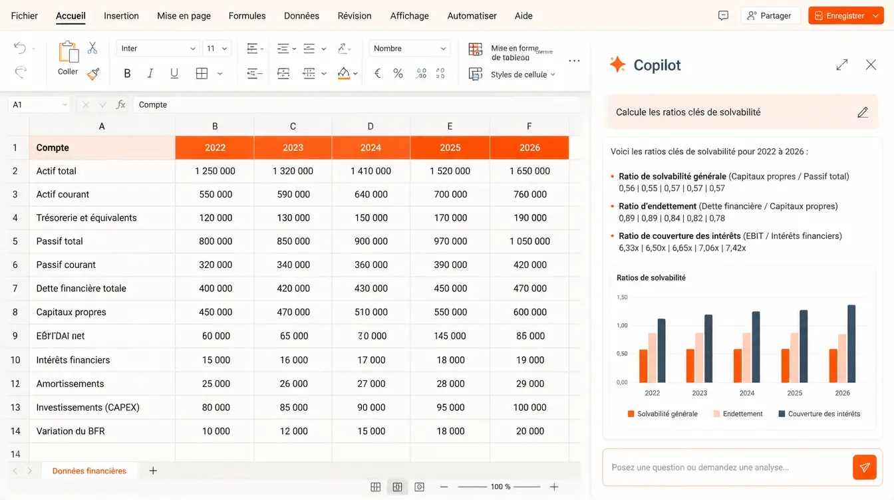Open the Données tab
Image resolution: width=894 pixels, height=500 pixels.
point(301,15)
